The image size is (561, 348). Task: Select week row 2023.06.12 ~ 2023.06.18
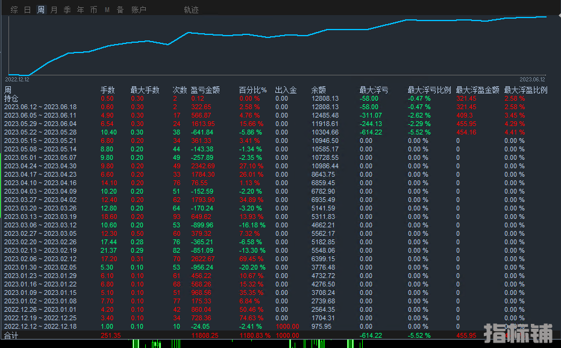[40, 107]
